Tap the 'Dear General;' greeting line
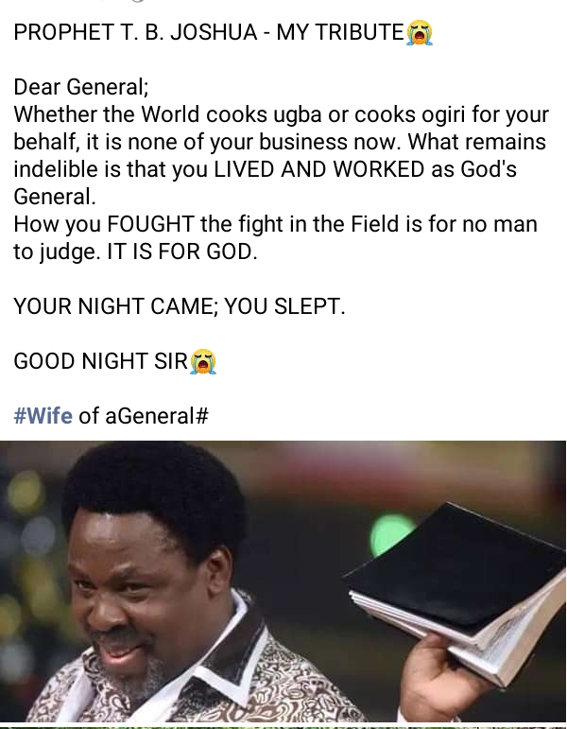 (x=81, y=87)
